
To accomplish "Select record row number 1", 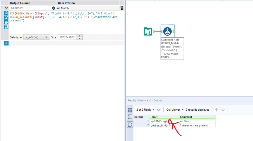I will click(x=142, y=121).
